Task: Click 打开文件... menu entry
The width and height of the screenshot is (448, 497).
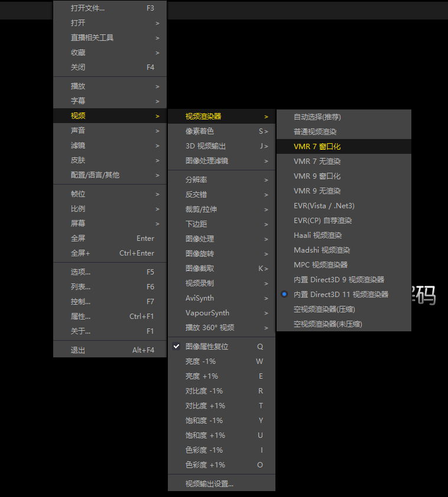Action: [87, 8]
